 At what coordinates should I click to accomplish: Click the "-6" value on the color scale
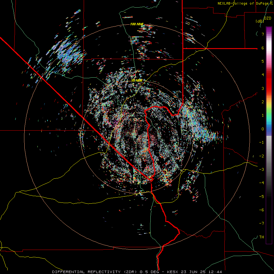tap(262, 210)
